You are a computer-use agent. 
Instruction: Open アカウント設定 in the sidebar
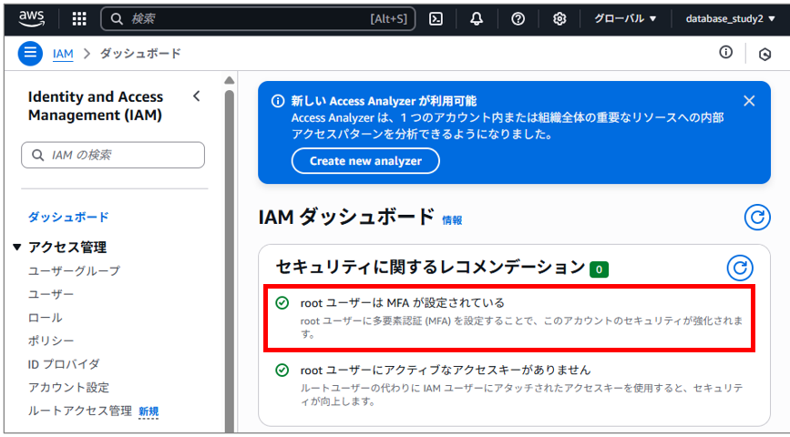(x=68, y=387)
